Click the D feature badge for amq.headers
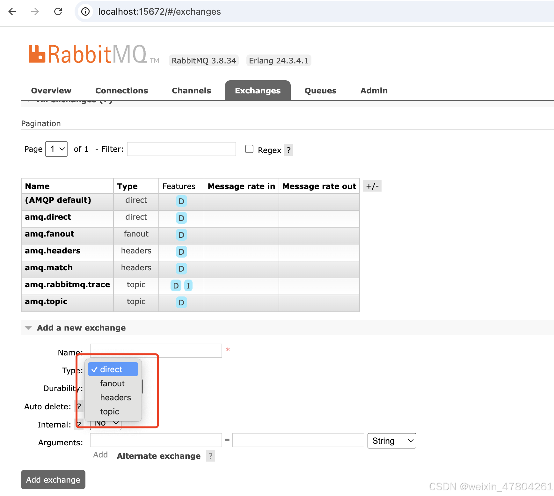The height and width of the screenshot is (496, 554). click(x=181, y=252)
